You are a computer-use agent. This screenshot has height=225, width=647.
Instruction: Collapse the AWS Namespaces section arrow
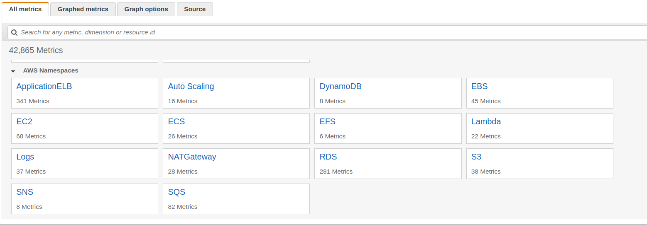tap(13, 71)
